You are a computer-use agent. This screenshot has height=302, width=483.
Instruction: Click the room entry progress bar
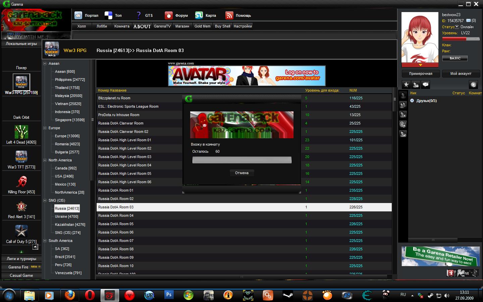click(x=242, y=160)
